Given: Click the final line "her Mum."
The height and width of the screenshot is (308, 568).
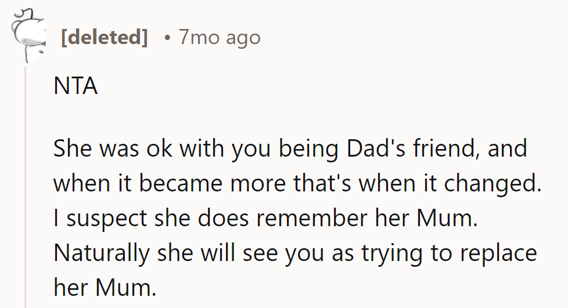Looking at the screenshot, I should pos(104,288).
